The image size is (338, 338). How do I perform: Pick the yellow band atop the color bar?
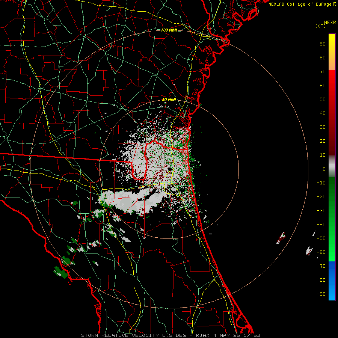point(332,52)
